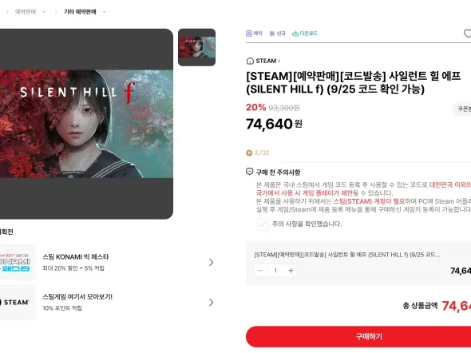This screenshot has height=353, width=471.
Task: Increase quantity with the plus button
Action: 291,271
